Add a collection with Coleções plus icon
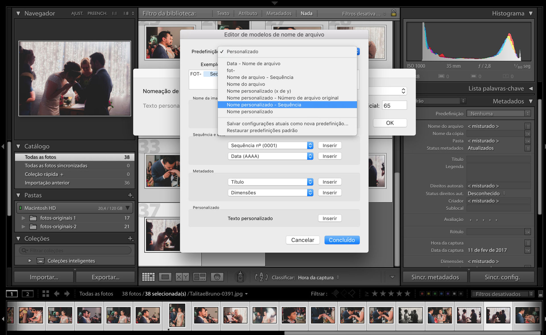 131,238
